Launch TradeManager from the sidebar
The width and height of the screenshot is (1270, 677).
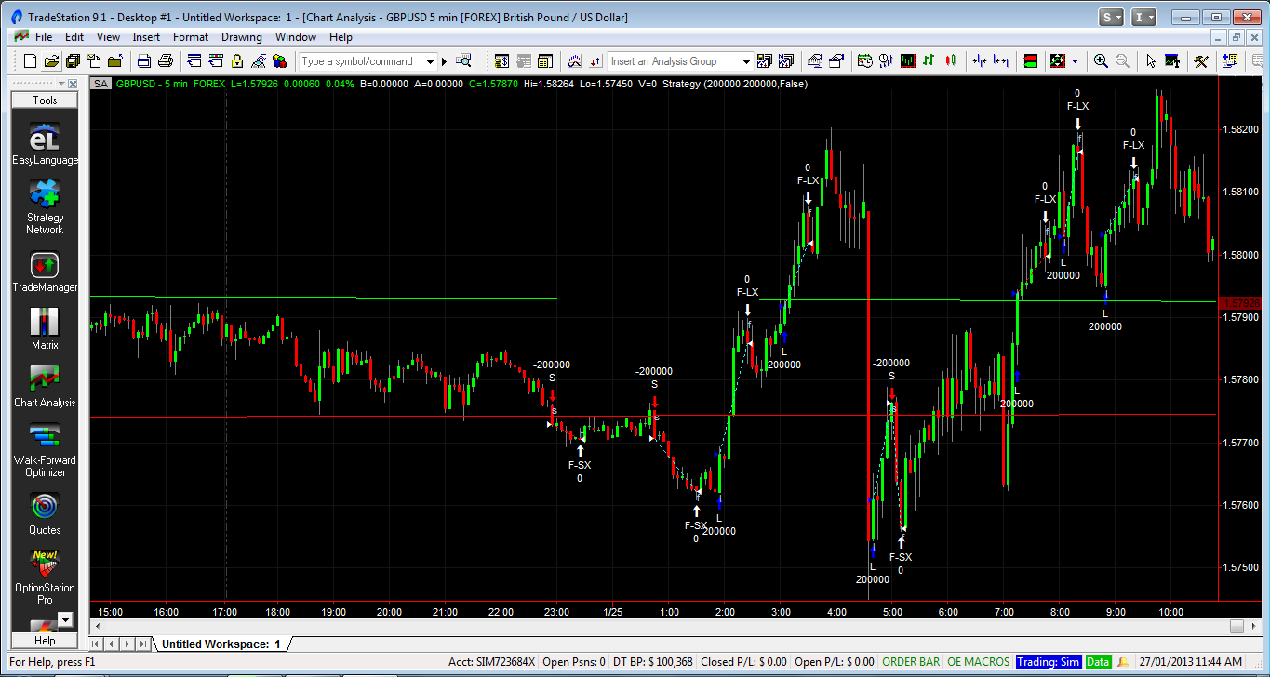point(45,272)
